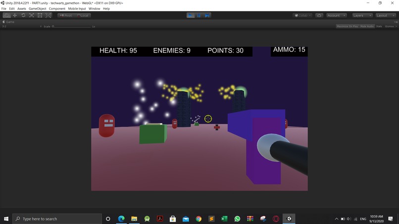Adjust the Game view Scale slider
The height and width of the screenshot is (224, 399).
71,26
